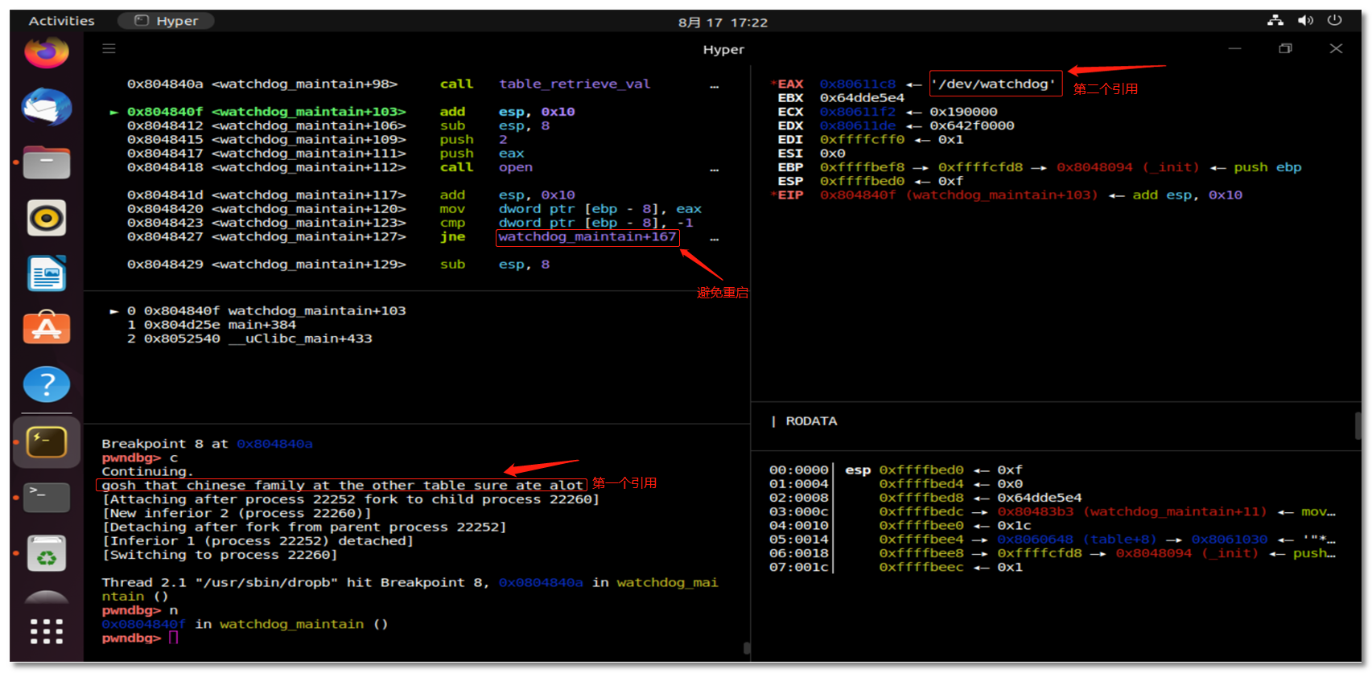Image resolution: width=1372 pixels, height=673 pixels.
Task: Click the Hyper terminal dock icon
Action: click(x=47, y=442)
